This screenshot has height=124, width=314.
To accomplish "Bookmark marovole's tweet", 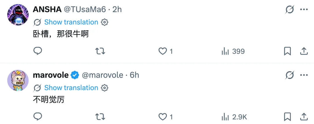I will click(x=287, y=117).
